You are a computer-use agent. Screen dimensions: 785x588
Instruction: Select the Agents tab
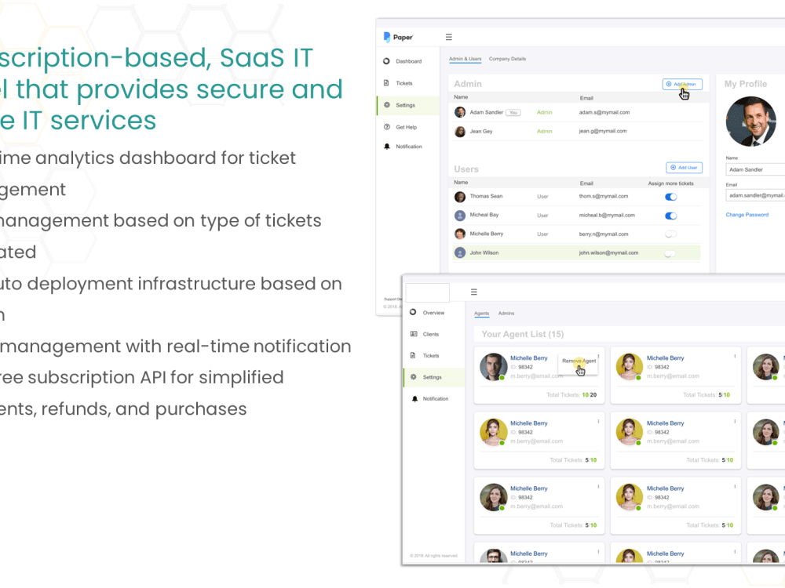tap(482, 314)
